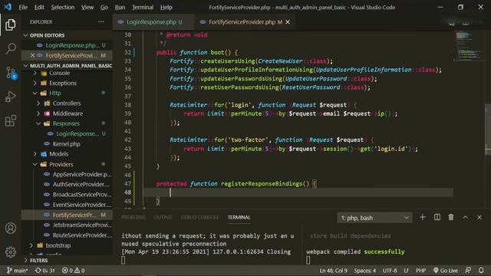
Task: Open JetstreamServiceProvider file in explorer
Action: pos(67,225)
